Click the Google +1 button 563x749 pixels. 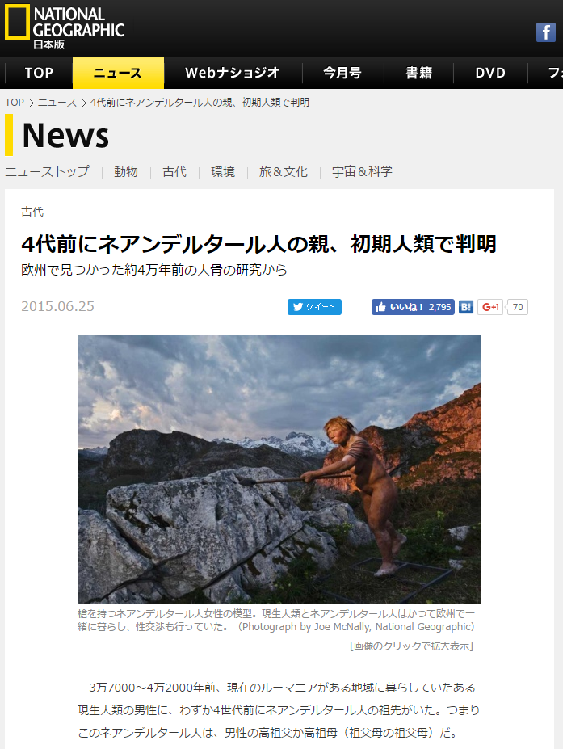coord(490,307)
